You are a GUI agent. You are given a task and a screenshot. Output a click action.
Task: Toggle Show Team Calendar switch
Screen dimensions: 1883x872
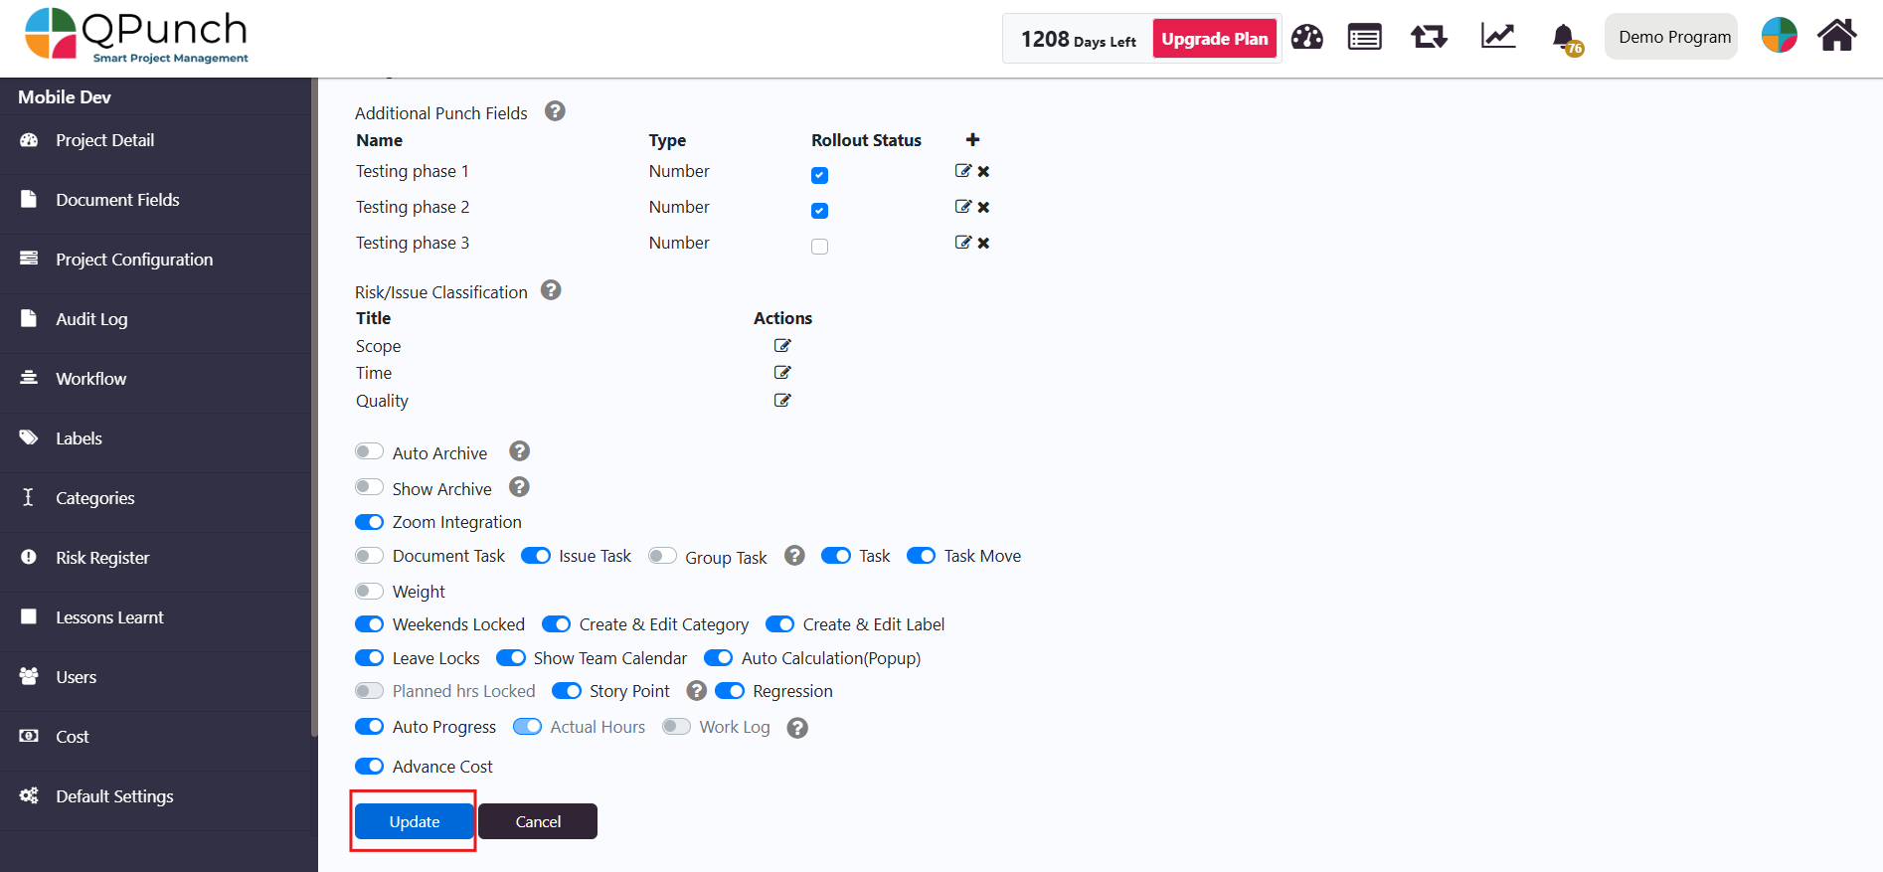(x=511, y=658)
